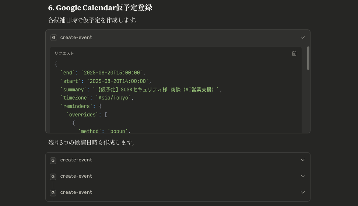Click the G icon of the last create-event row
The width and height of the screenshot is (358, 206).
click(53, 193)
